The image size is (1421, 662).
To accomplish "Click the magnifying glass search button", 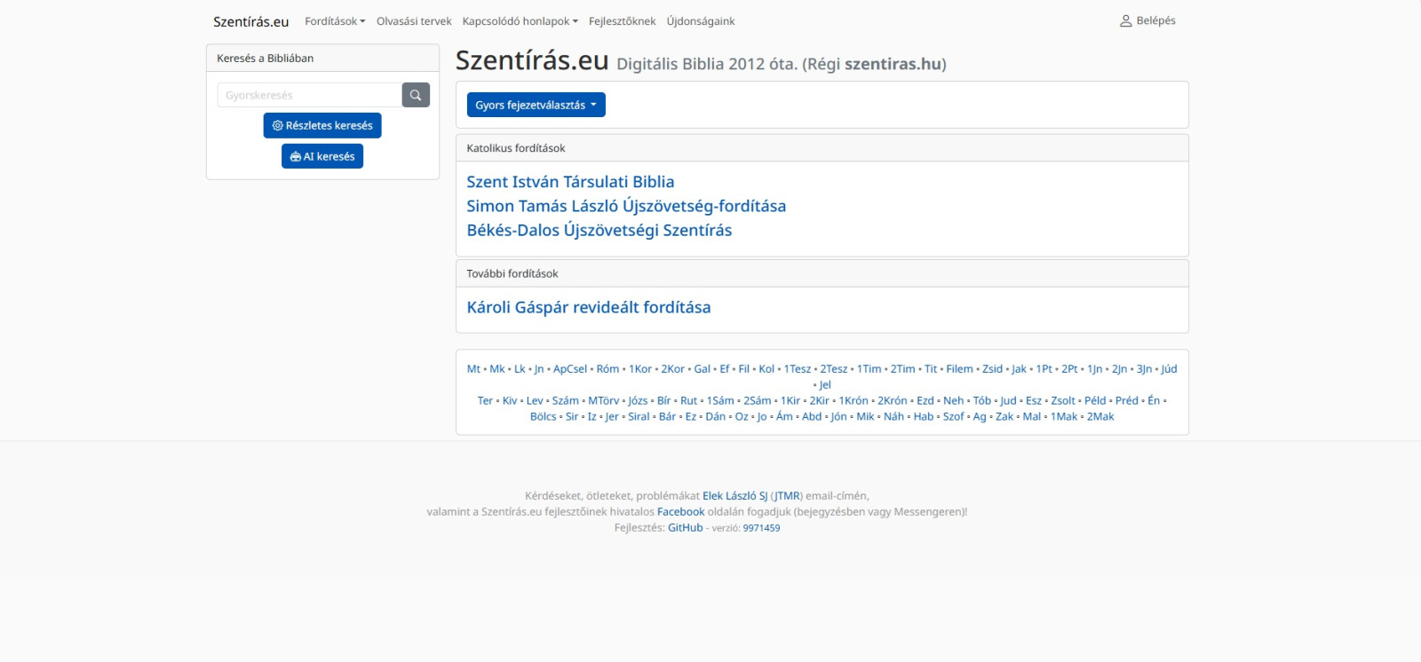I will click(416, 95).
